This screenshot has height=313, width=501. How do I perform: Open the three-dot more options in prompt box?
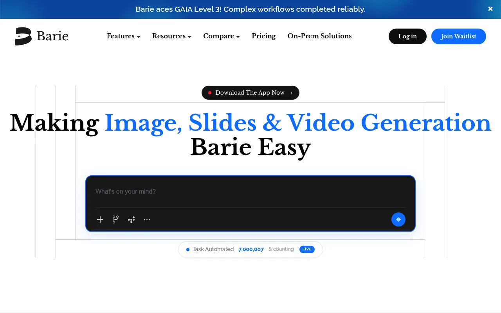pyautogui.click(x=147, y=219)
